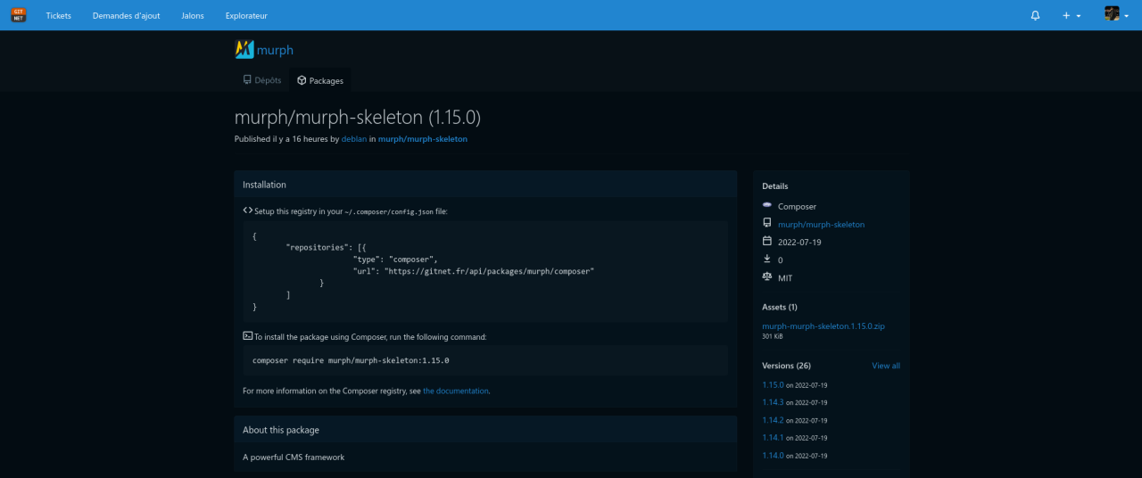Image resolution: width=1142 pixels, height=478 pixels.
Task: Click the calendar icon beside 2022-07-19
Action: (x=767, y=242)
